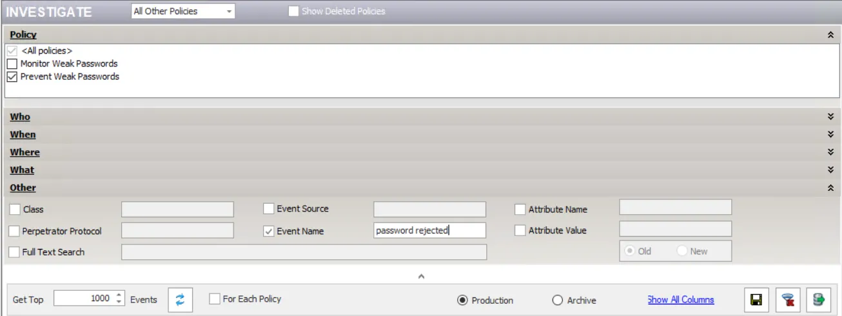This screenshot has width=842, height=316.
Task: Select the Production radio button
Action: pos(462,301)
